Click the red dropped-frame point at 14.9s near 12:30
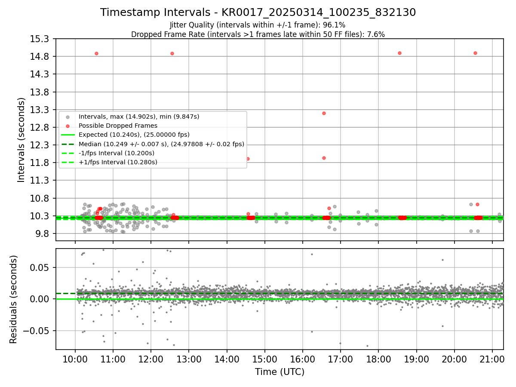This screenshot has height=387, width=516. 172,53
